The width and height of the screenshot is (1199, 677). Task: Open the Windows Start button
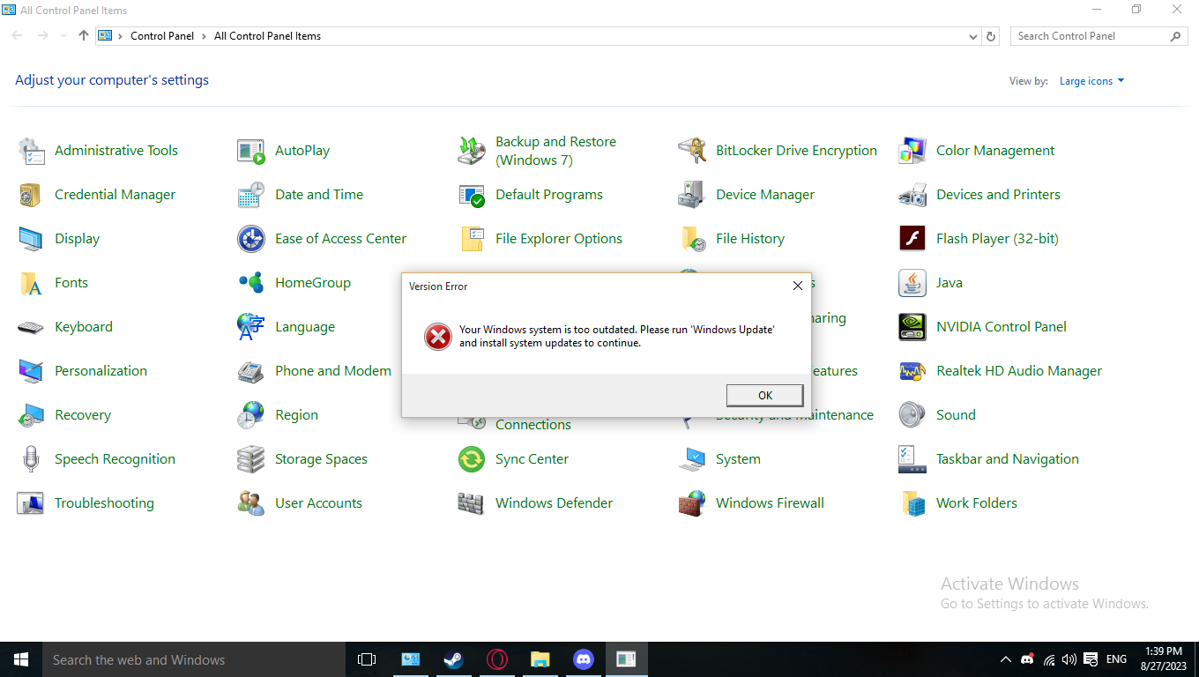click(x=21, y=659)
